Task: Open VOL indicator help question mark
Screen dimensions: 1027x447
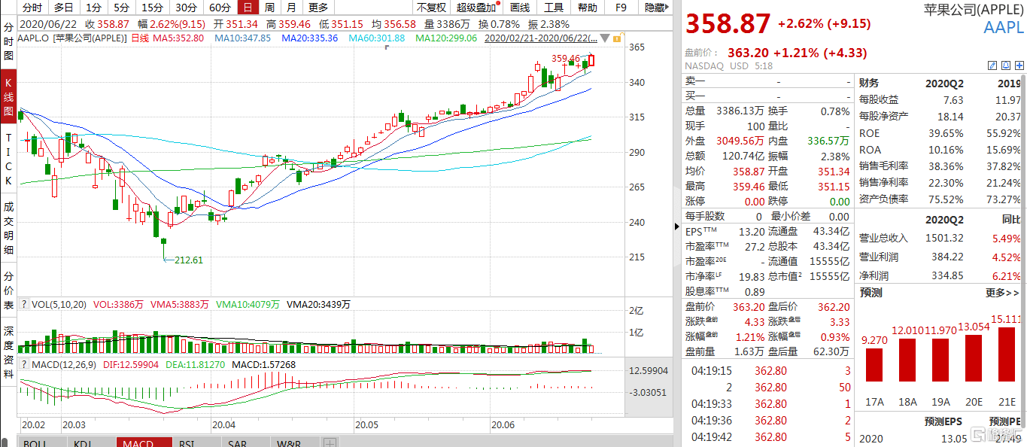Action: click(x=24, y=304)
